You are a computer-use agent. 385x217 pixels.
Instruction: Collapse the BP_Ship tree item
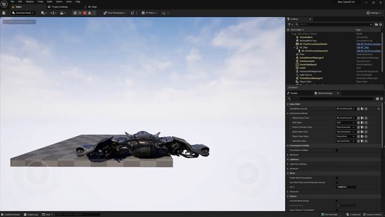pos(295,48)
